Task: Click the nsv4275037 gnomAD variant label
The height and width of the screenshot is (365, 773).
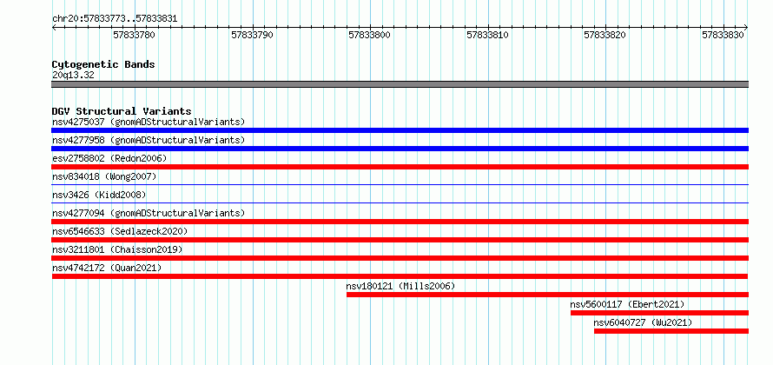Action: pyautogui.click(x=149, y=122)
